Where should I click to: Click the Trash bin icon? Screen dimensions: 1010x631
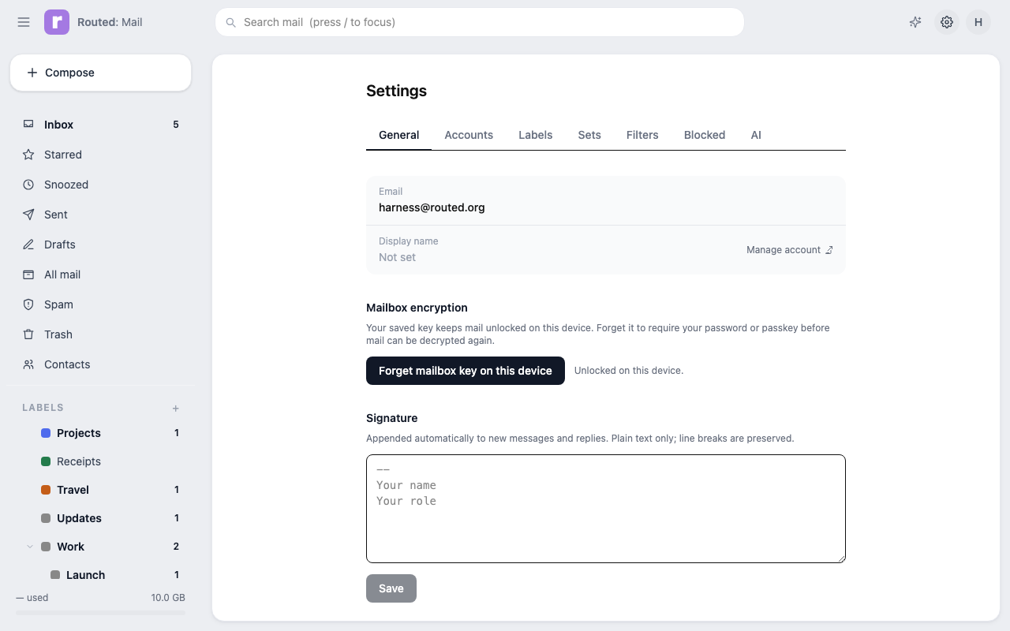[28, 334]
